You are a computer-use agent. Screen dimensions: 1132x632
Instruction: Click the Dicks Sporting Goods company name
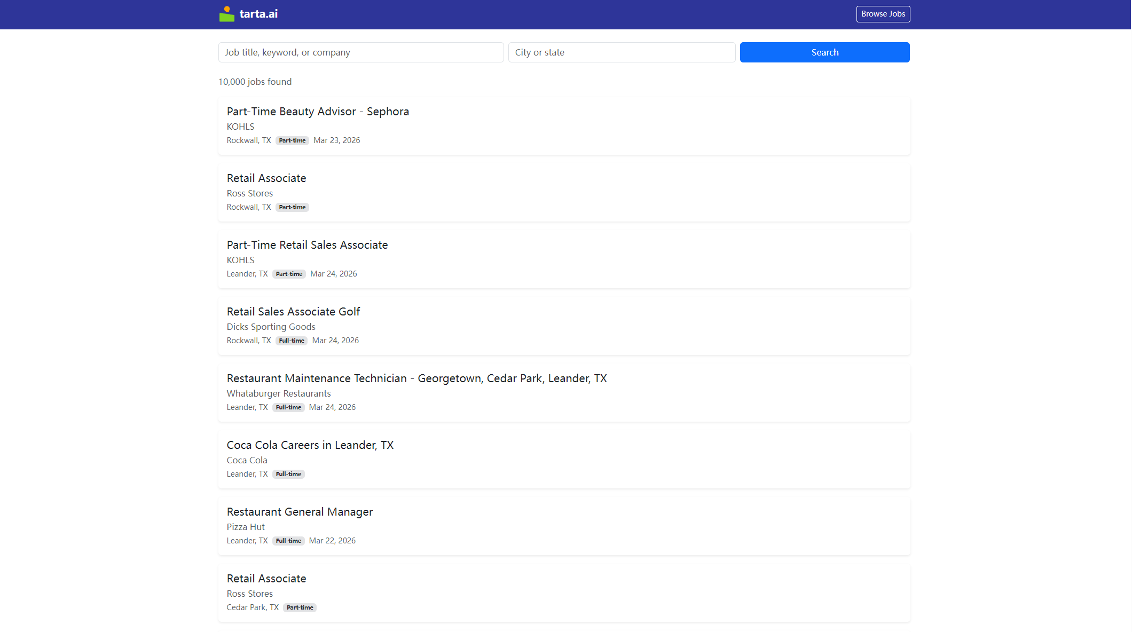tap(271, 327)
